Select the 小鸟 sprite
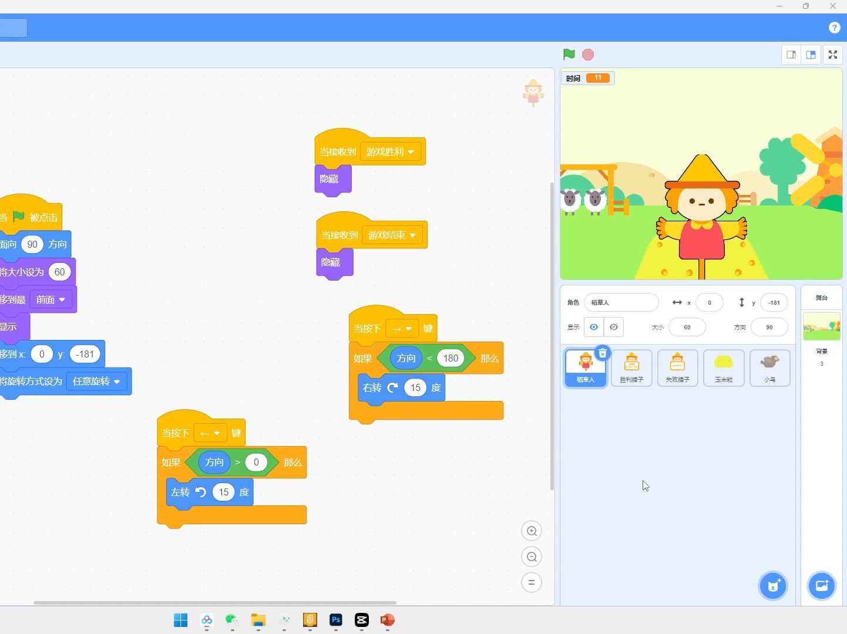Viewport: 847px width, 634px height. click(x=769, y=368)
